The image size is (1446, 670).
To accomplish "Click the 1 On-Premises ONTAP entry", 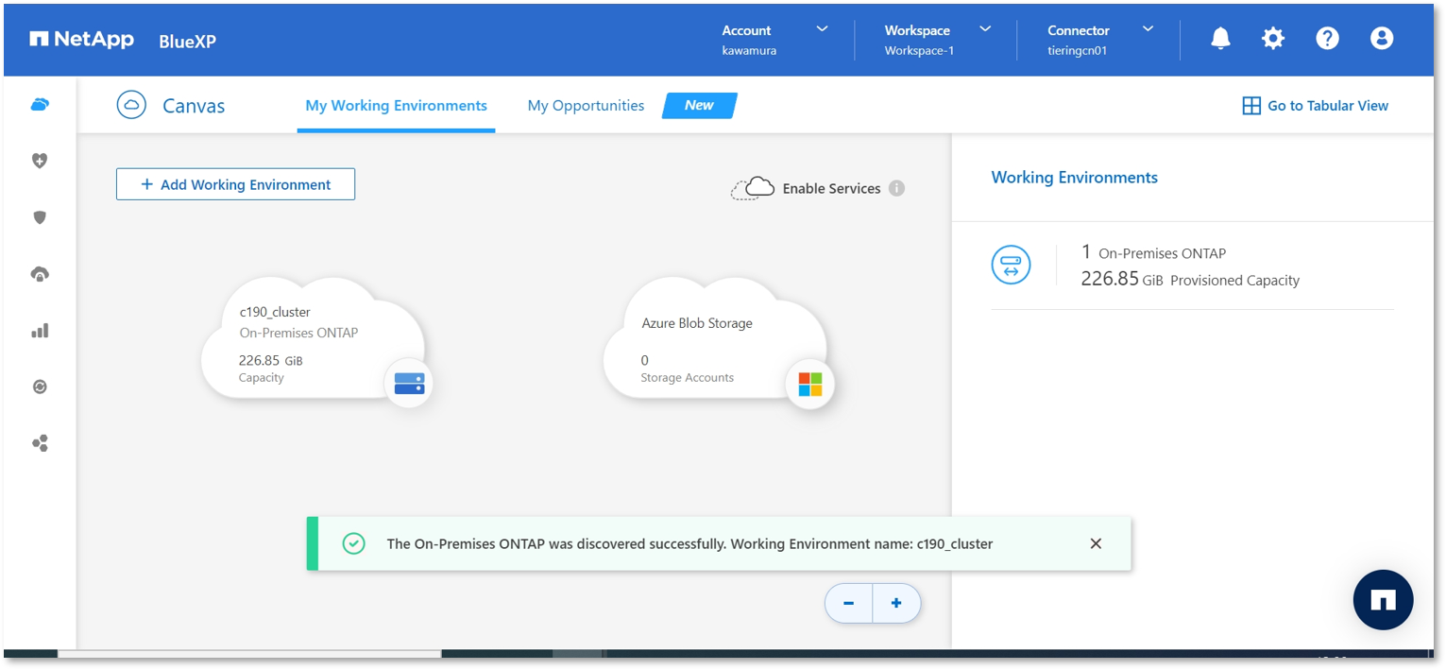I will 1153,252.
